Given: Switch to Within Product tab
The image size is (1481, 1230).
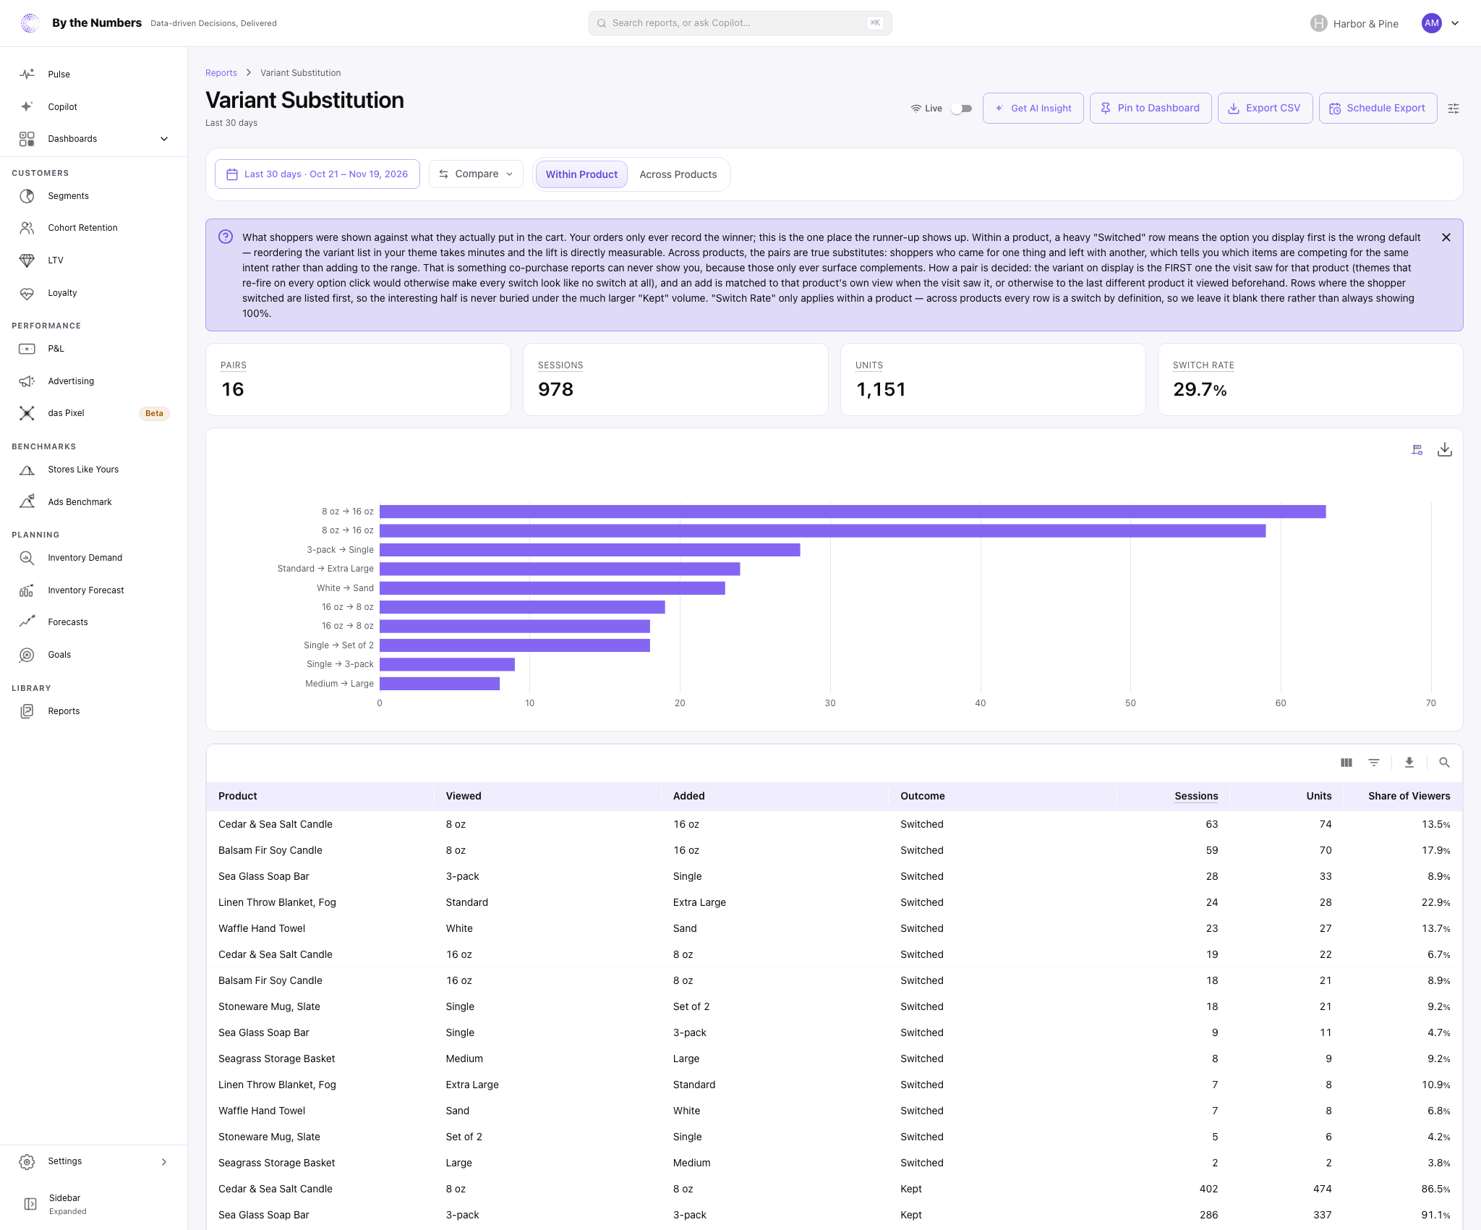Looking at the screenshot, I should coord(581,174).
